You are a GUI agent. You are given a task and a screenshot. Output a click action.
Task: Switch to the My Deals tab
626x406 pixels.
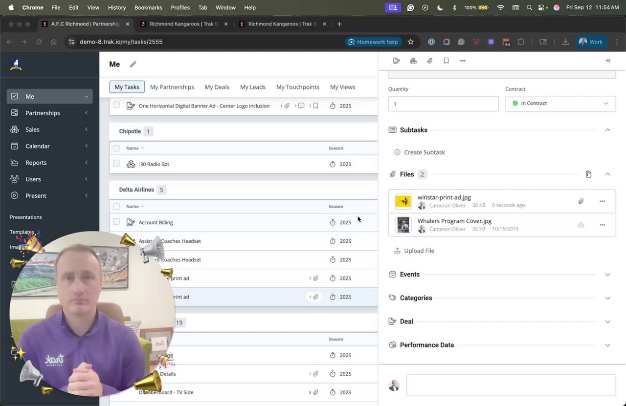[x=217, y=87]
